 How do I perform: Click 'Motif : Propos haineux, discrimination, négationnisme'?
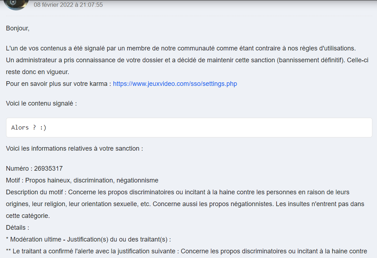pos(82,180)
